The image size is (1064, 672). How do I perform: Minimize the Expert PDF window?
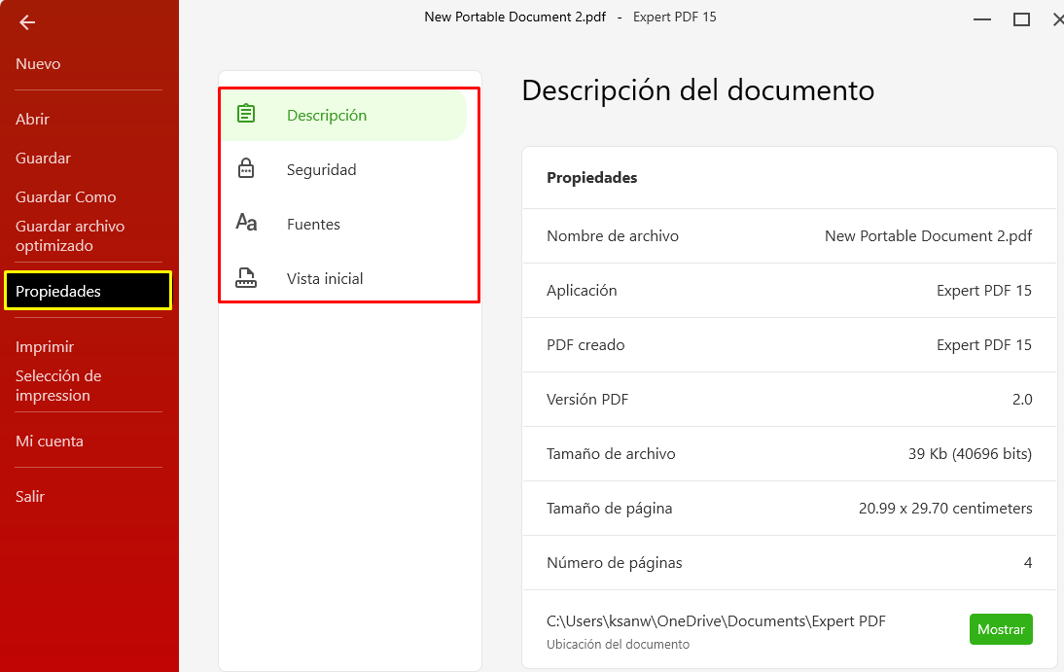(x=982, y=19)
